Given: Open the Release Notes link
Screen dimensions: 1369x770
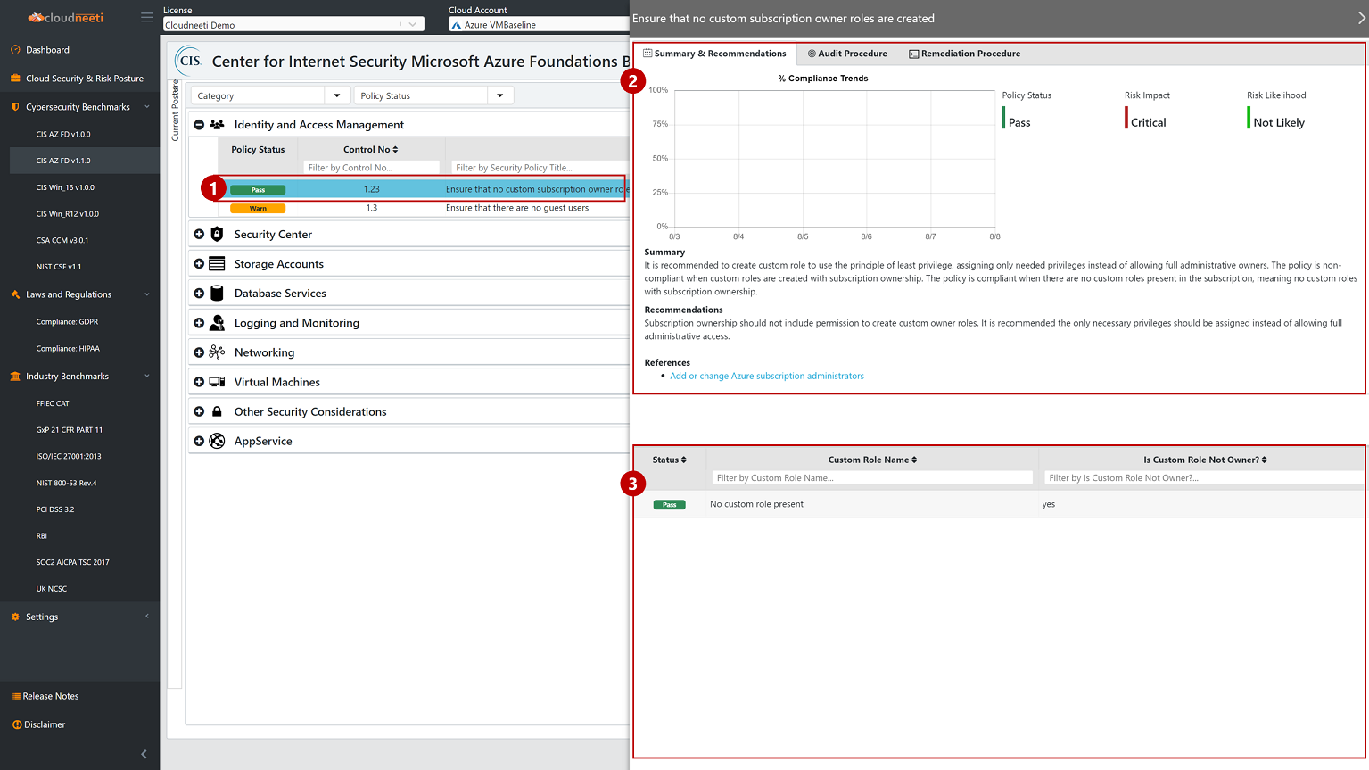Looking at the screenshot, I should (x=51, y=696).
